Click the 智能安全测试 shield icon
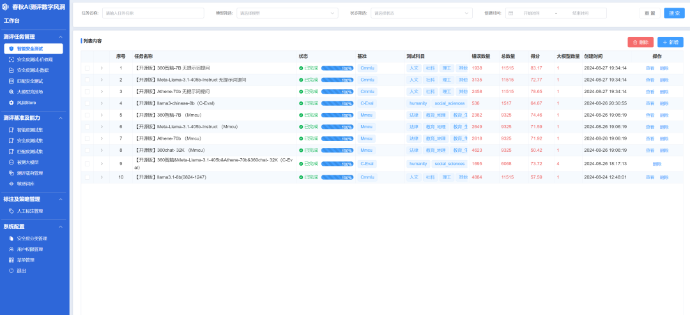690x315 pixels. (11, 48)
